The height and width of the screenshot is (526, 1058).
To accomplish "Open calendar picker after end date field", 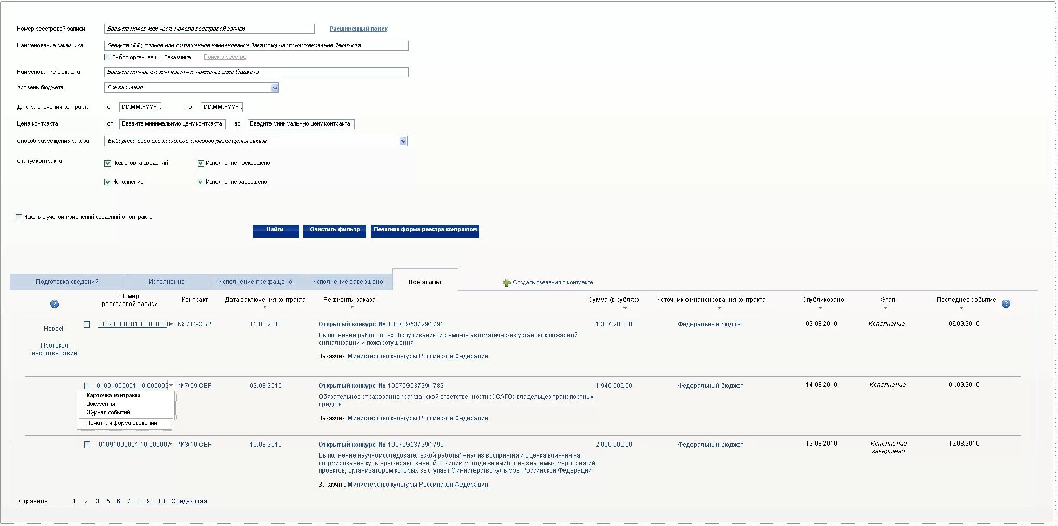I will click(244, 107).
